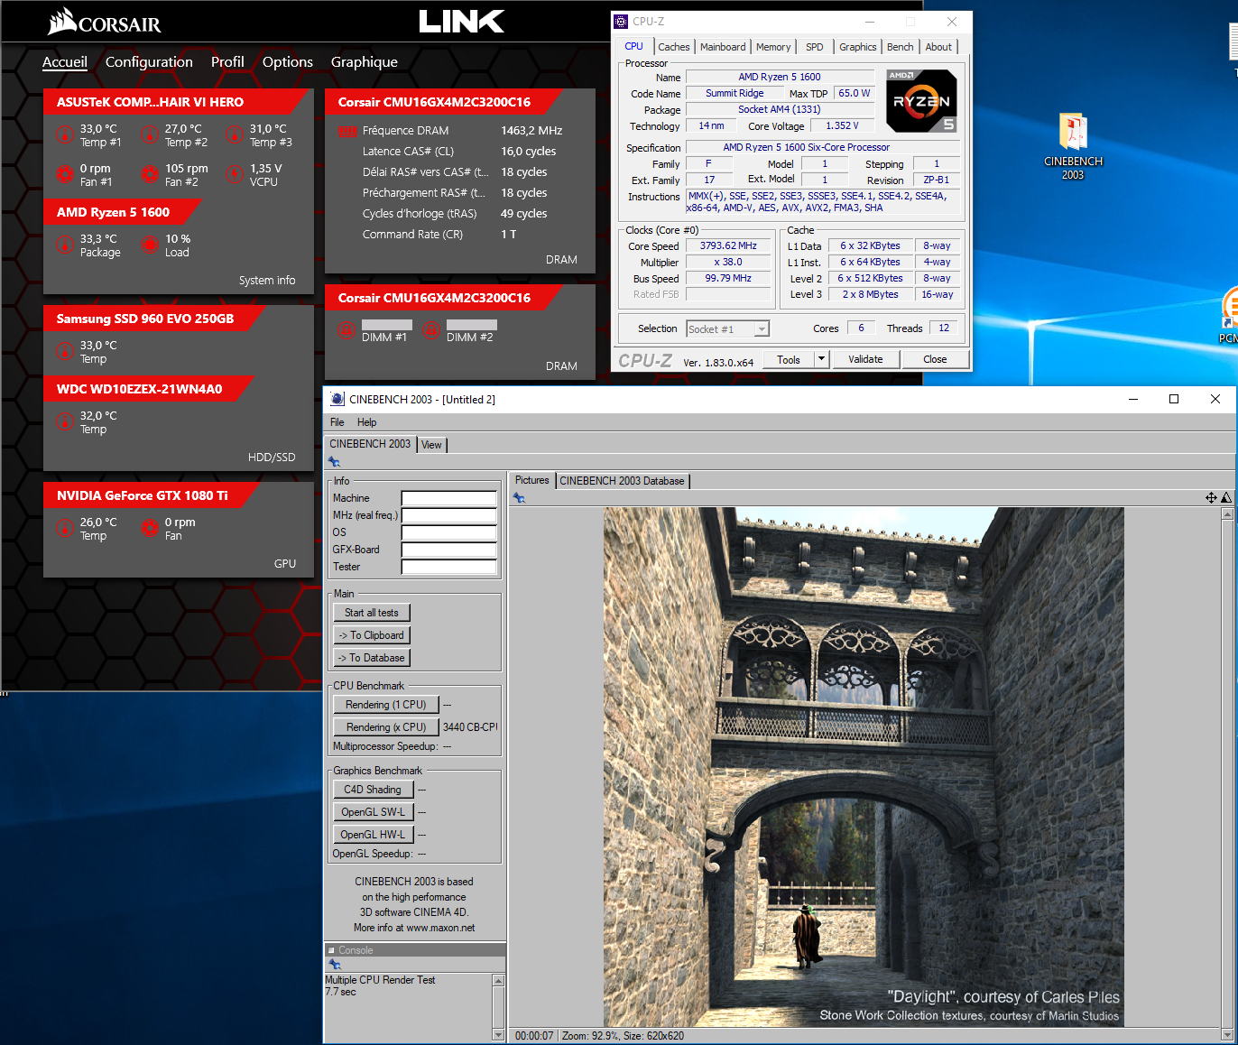This screenshot has width=1238, height=1045.
Task: Click the AMD Ryzen 5 logo in CPU-Z
Action: [921, 101]
